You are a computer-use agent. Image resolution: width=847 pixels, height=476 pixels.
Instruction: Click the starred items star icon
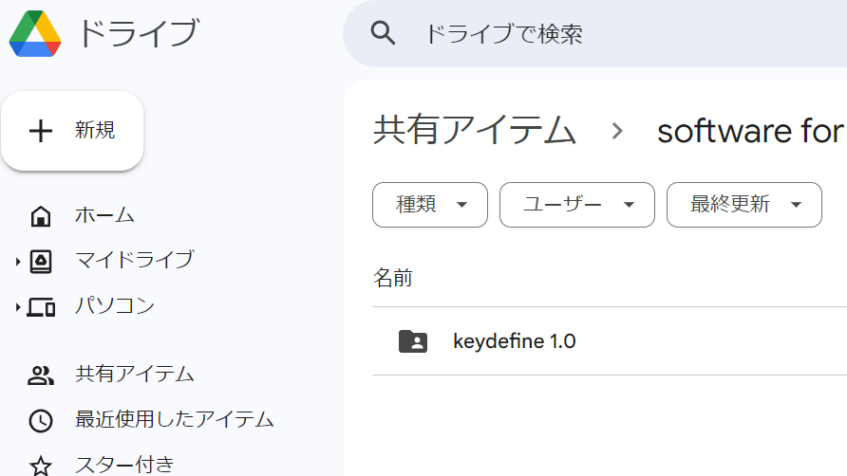[41, 466]
